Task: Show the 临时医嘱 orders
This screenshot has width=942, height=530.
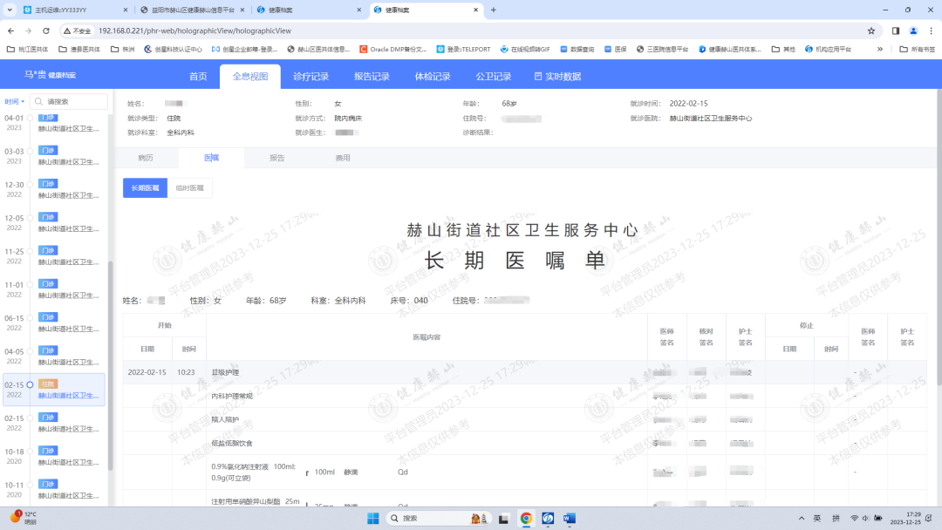Action: 189,188
